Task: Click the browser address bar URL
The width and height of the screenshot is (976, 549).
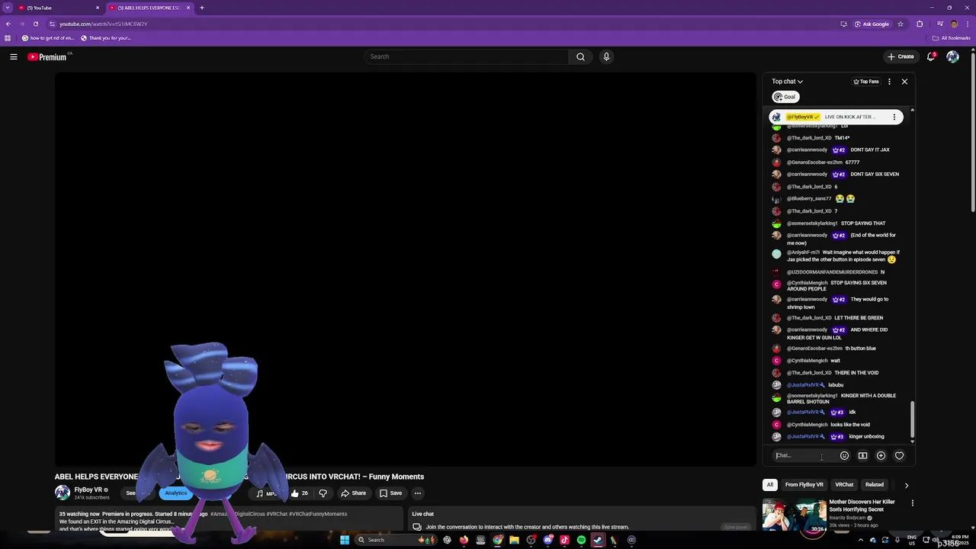Action: coord(103,24)
